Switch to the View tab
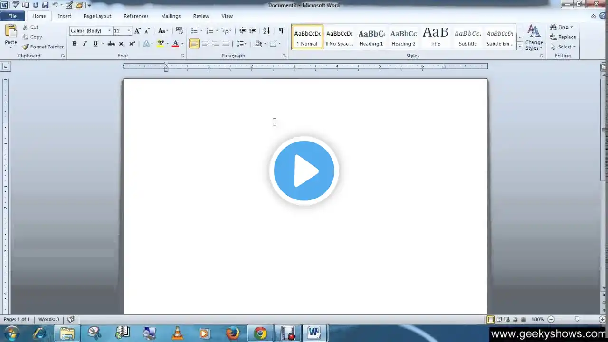The height and width of the screenshot is (342, 608). 227,16
